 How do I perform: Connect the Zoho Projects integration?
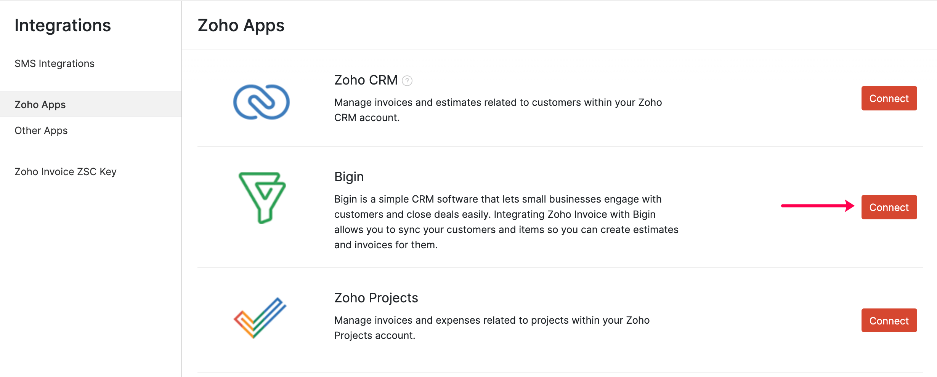[x=889, y=321]
